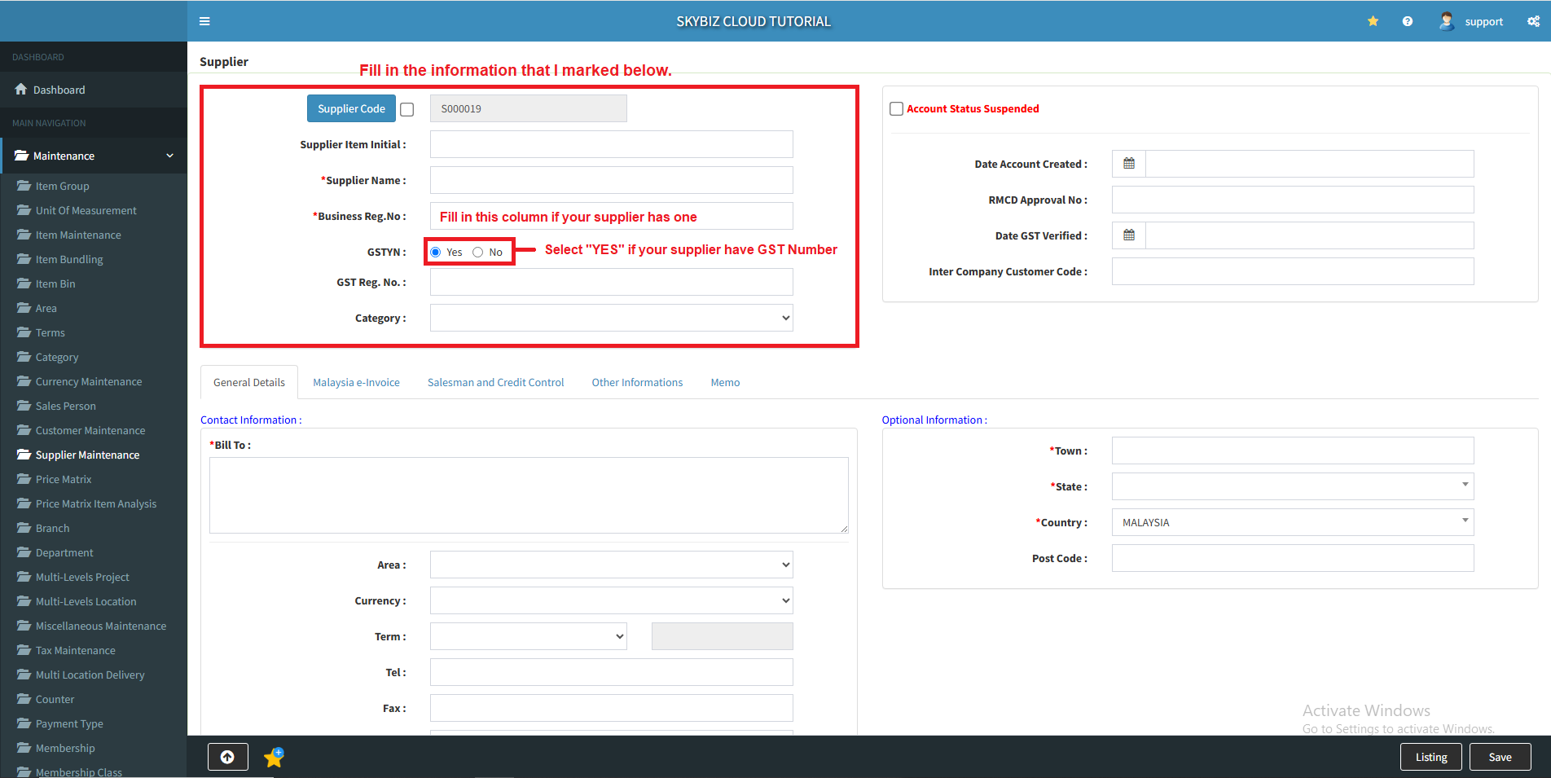
Task: Click the Supplier Name input field
Action: [611, 180]
